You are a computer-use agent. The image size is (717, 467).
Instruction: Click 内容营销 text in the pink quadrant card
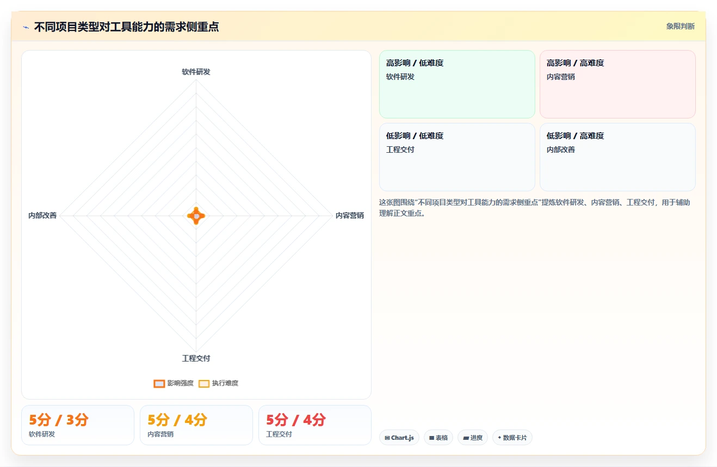(x=561, y=77)
